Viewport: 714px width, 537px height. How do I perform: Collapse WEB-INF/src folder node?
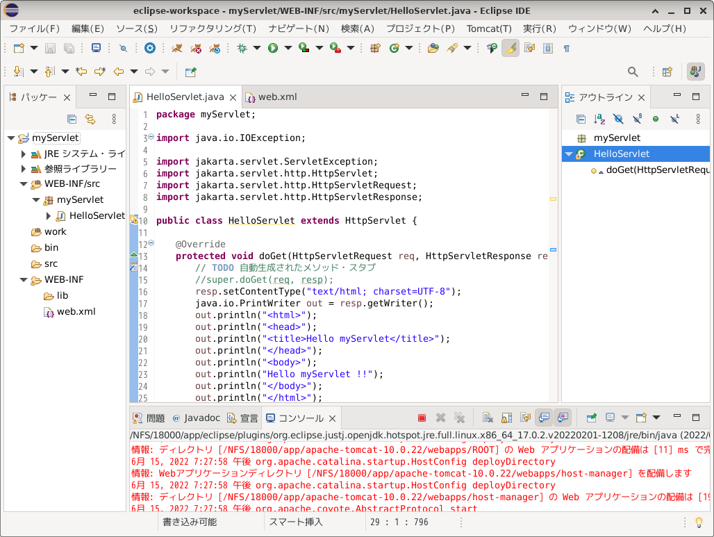coord(24,184)
